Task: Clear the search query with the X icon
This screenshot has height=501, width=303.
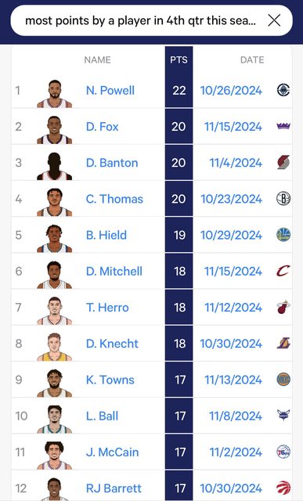Action: [274, 20]
